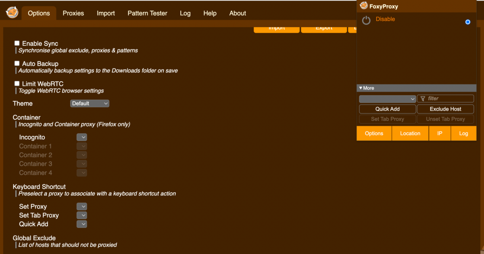Toggle the Auto Backup checkbox
The height and width of the screenshot is (254, 484).
(x=17, y=63)
